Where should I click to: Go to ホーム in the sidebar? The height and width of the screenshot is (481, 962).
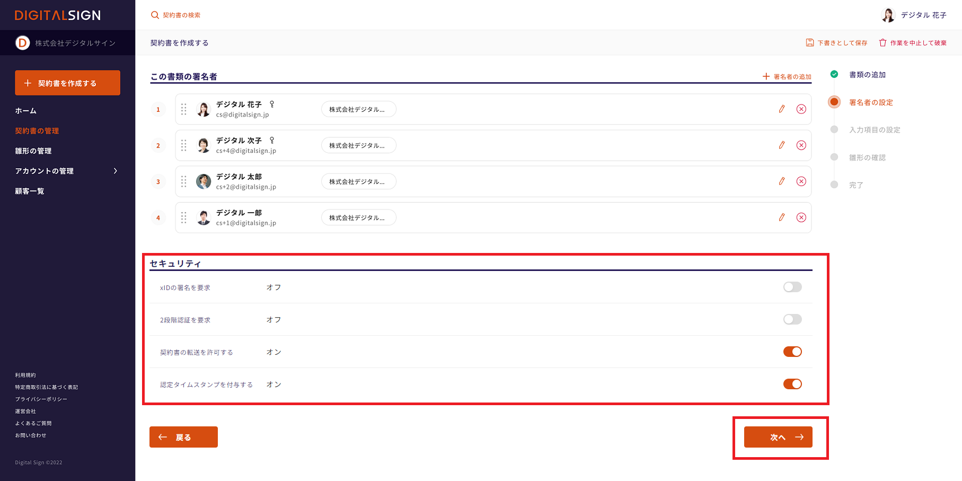26,111
